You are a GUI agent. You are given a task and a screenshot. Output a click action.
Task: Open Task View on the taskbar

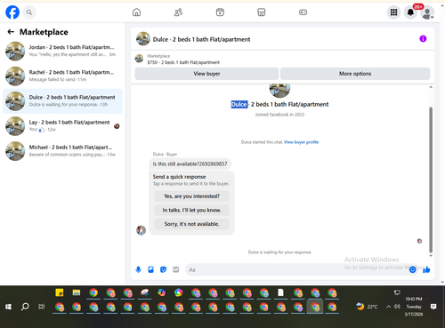coord(42,307)
